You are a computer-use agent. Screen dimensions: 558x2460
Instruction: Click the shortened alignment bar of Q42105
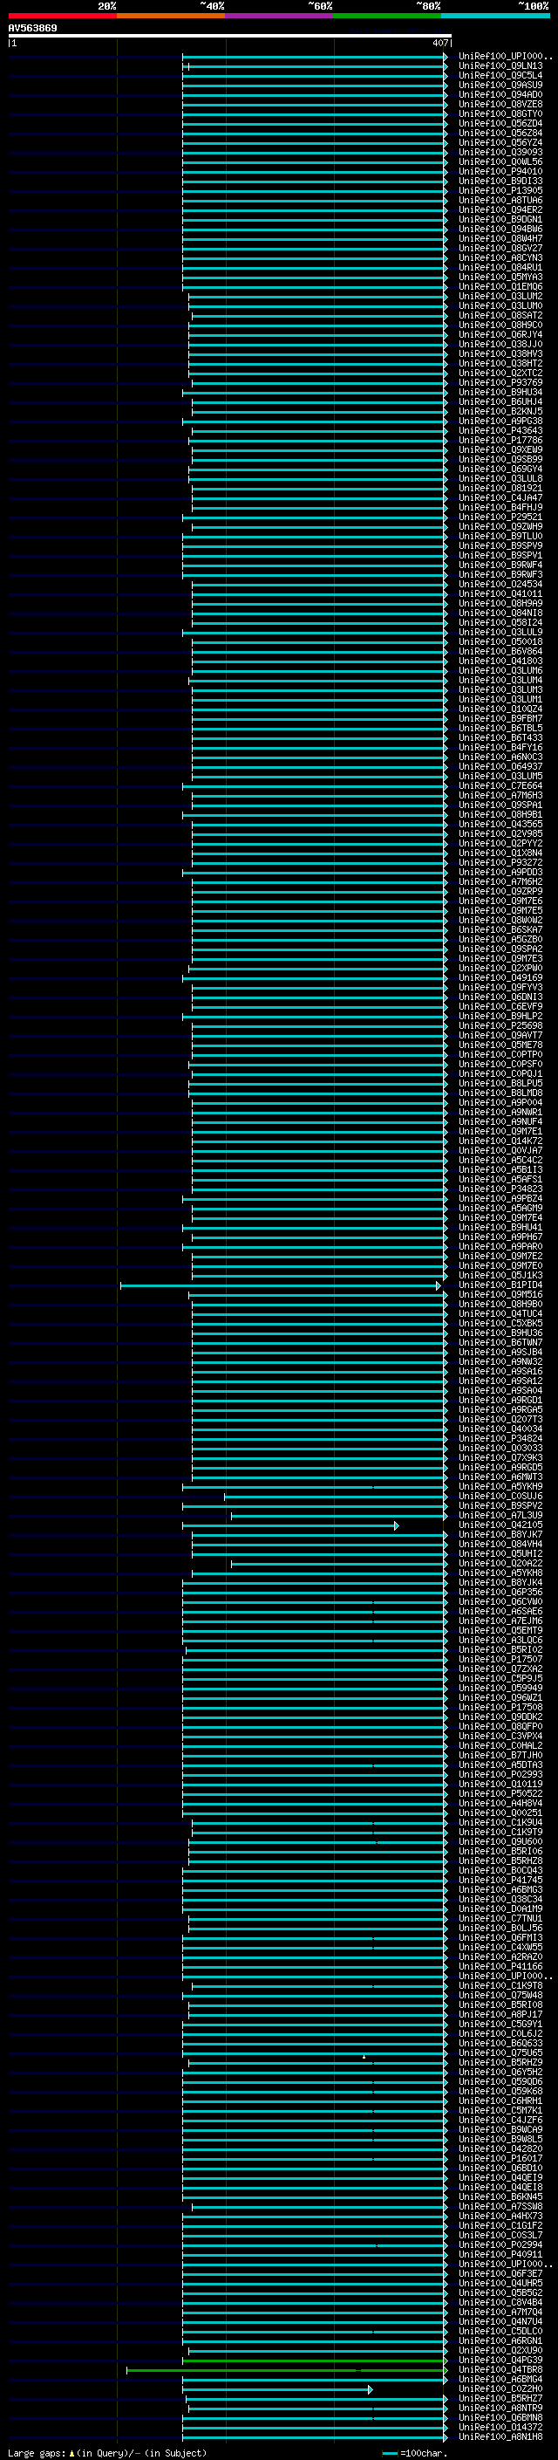coord(291,1525)
